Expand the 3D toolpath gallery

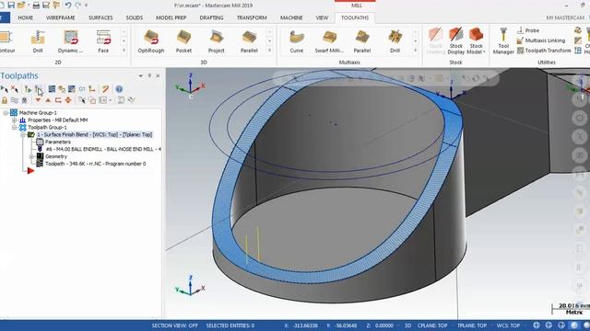(269, 51)
